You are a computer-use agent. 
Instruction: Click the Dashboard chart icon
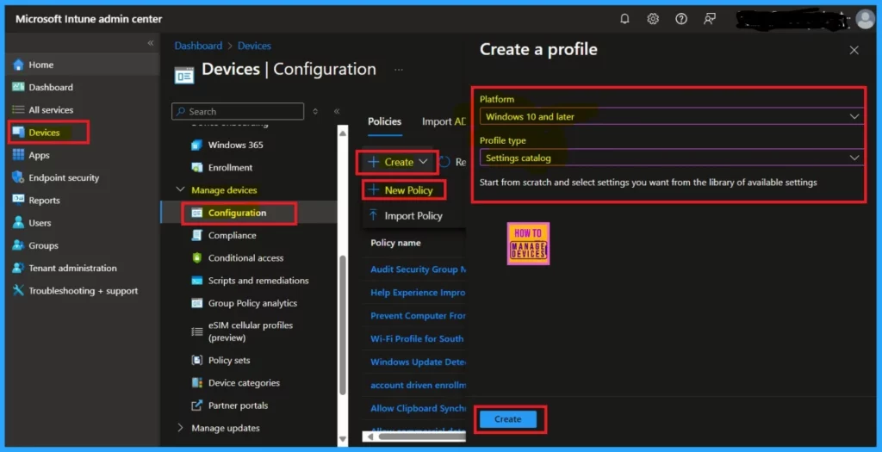(x=19, y=87)
